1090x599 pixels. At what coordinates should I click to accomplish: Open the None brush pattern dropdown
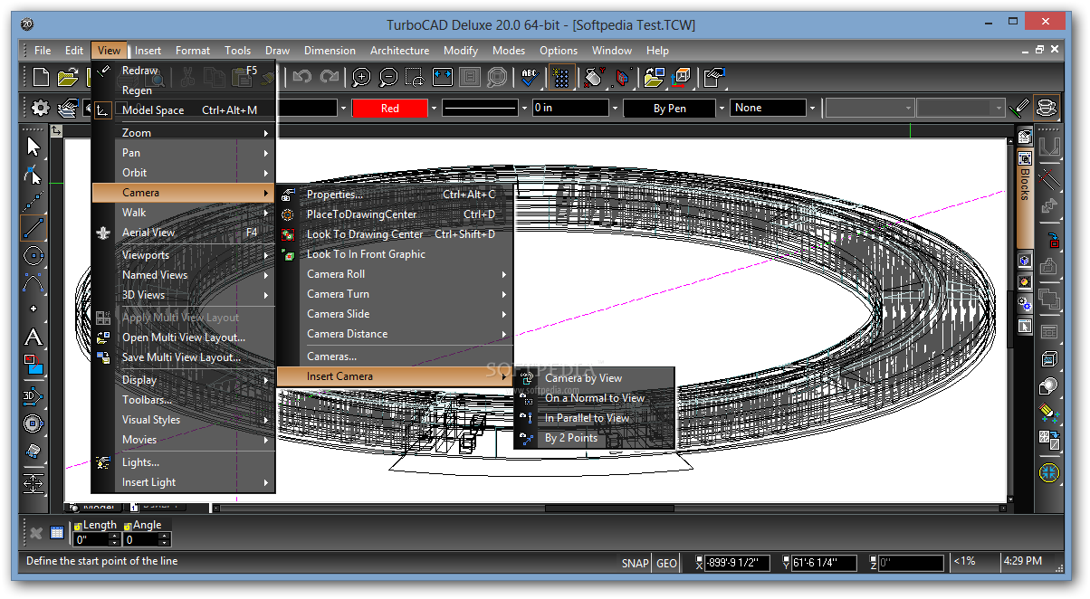pyautogui.click(x=812, y=109)
